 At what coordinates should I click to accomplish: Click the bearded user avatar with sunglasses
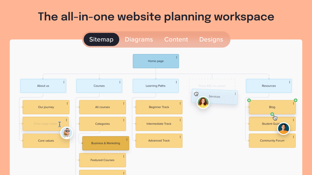coord(66,133)
